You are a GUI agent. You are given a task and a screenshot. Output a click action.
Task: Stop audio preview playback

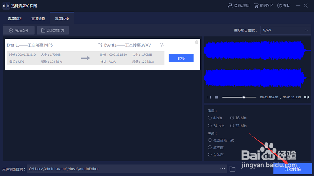pos(216,97)
